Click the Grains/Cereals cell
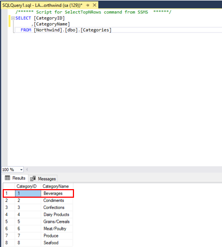Viewport: 222px width, 247px height. point(57,221)
